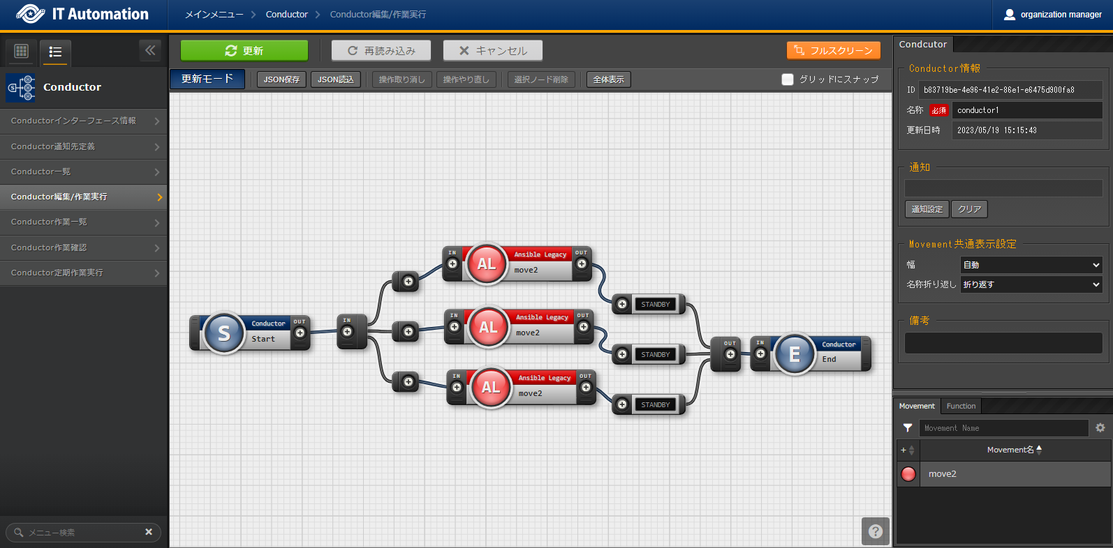Open the width (幅) dropdown
Viewport: 1113px width, 548px height.
click(x=1031, y=265)
